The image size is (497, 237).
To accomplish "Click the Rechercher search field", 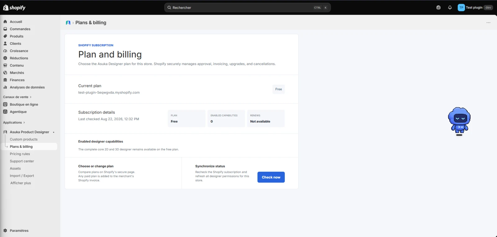I will tap(247, 7).
